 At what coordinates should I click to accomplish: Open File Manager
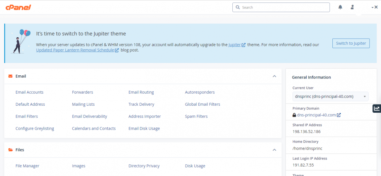pyautogui.click(x=27, y=166)
